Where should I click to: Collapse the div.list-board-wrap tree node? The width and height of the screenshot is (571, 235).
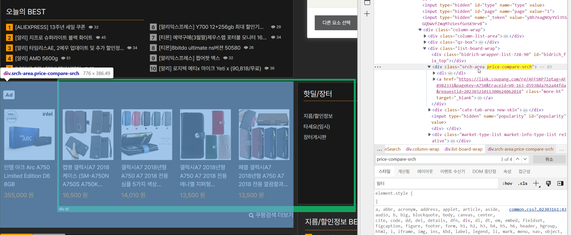pos(424,48)
